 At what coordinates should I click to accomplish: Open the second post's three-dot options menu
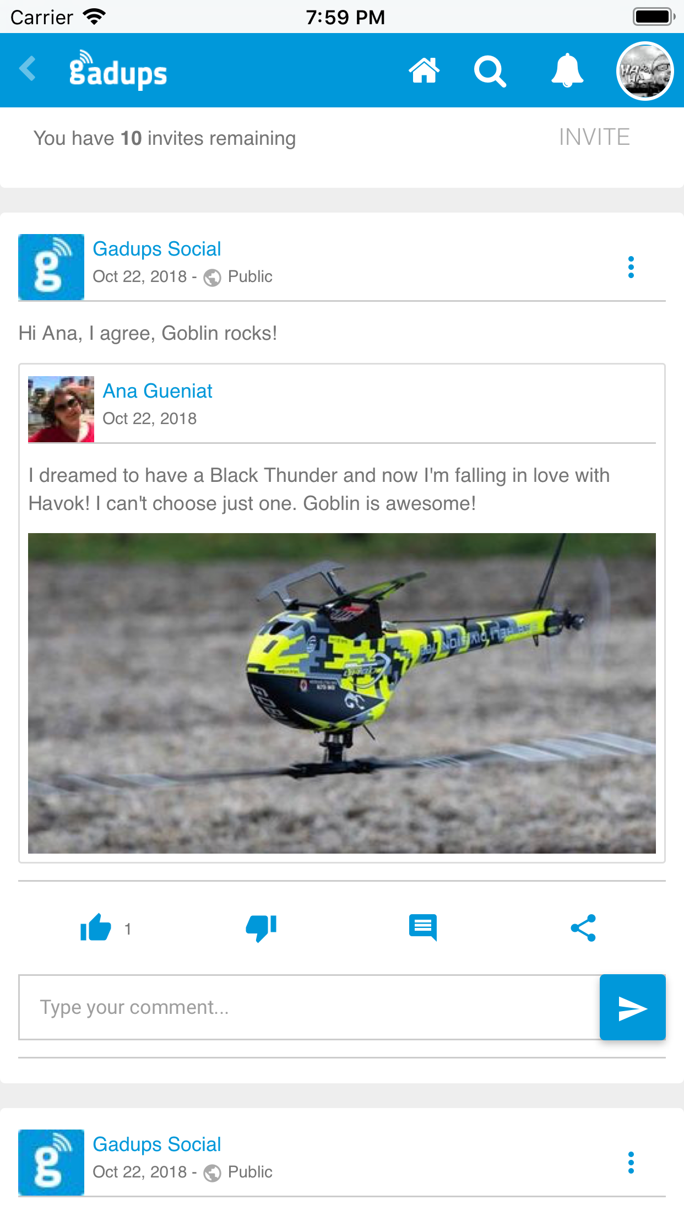(x=631, y=1163)
